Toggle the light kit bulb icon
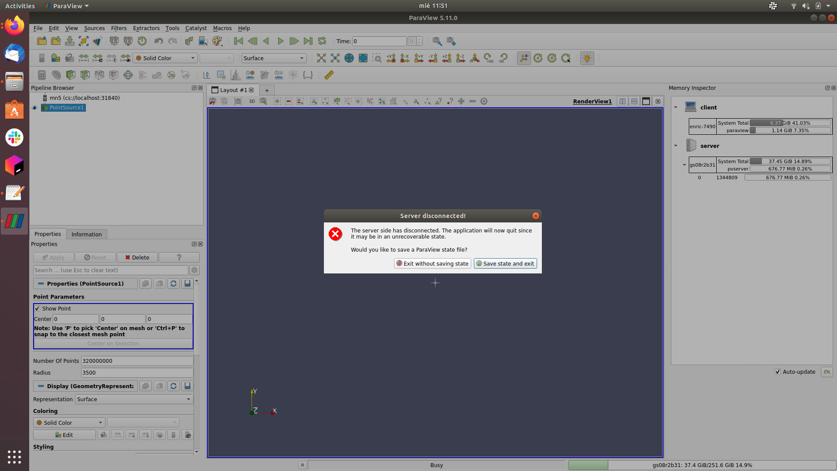Viewport: 837px width, 471px height. pos(587,58)
